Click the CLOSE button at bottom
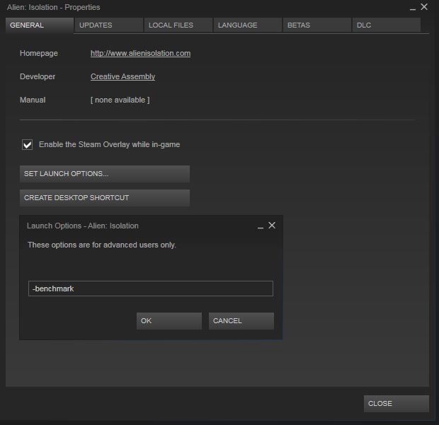This screenshot has width=439, height=425. click(x=397, y=404)
